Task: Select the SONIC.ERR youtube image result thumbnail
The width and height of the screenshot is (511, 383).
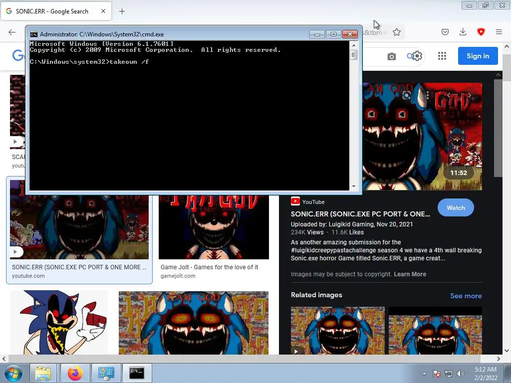Action: (x=79, y=227)
